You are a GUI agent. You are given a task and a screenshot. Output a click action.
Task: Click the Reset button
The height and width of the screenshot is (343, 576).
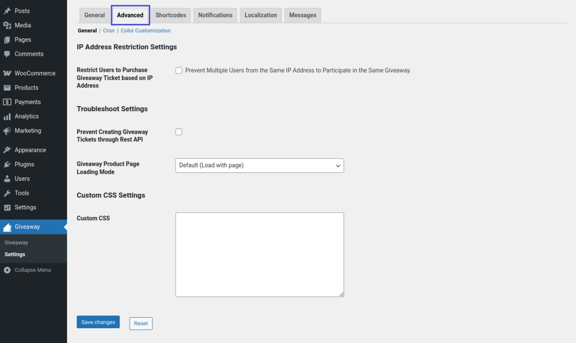[x=141, y=324]
